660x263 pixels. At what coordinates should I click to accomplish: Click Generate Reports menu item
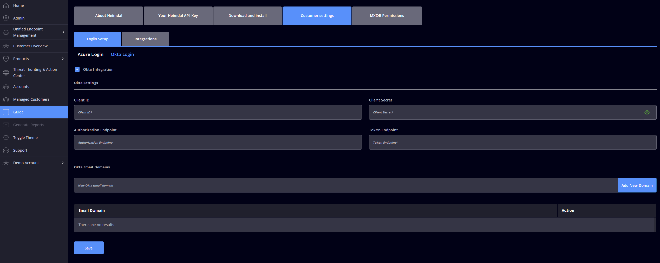pyautogui.click(x=34, y=125)
